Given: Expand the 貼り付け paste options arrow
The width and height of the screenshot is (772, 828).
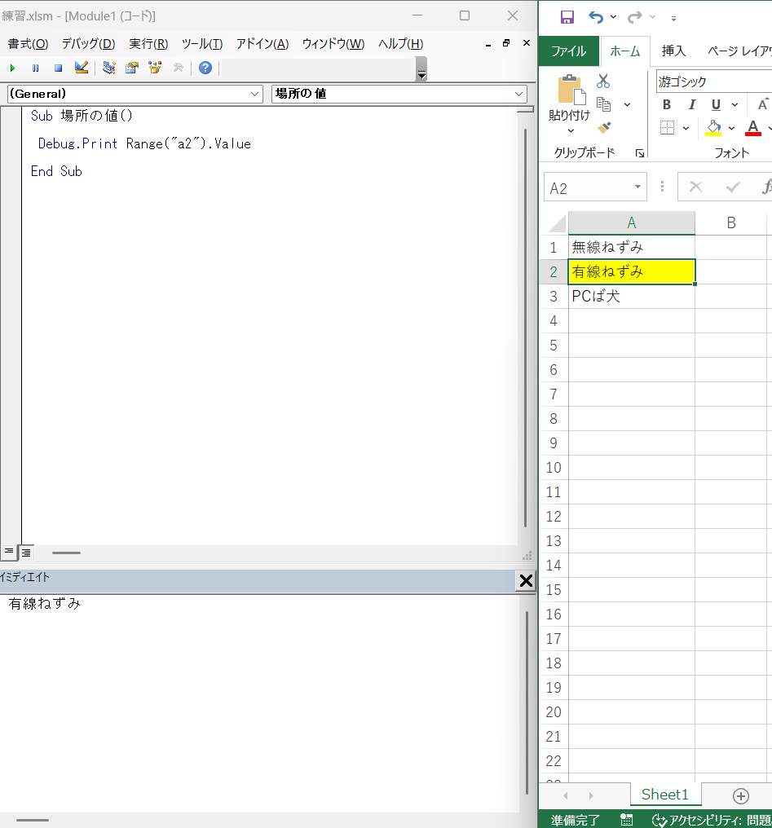Looking at the screenshot, I should (x=571, y=130).
